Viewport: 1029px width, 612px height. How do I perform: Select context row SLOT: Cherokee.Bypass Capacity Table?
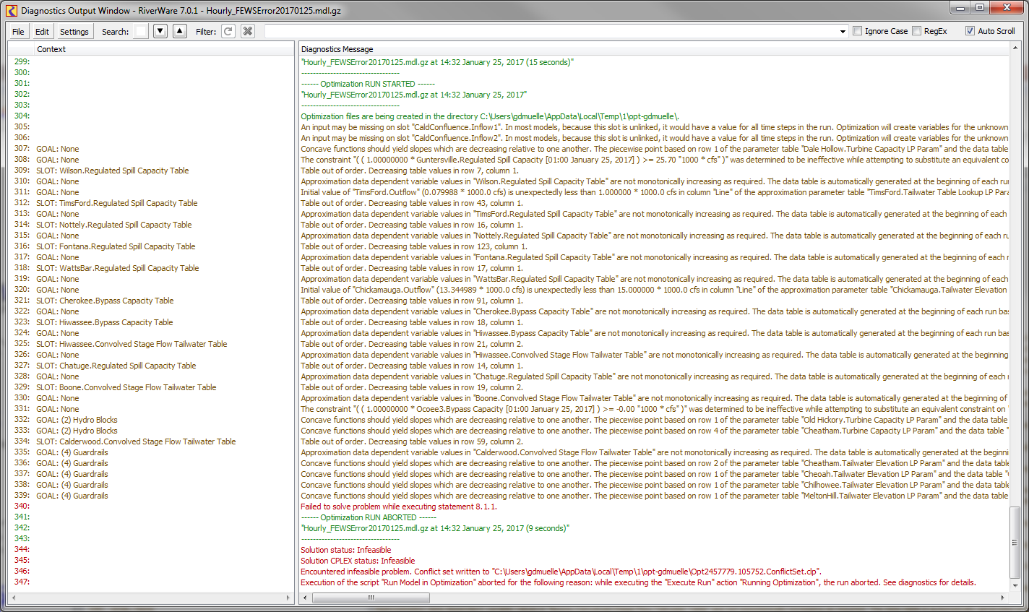[x=105, y=301]
